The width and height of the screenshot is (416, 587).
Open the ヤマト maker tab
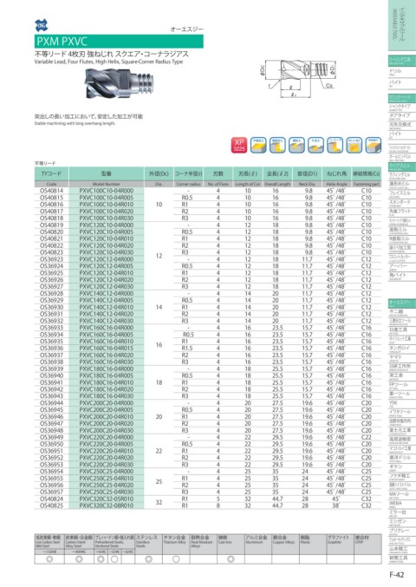click(402, 357)
